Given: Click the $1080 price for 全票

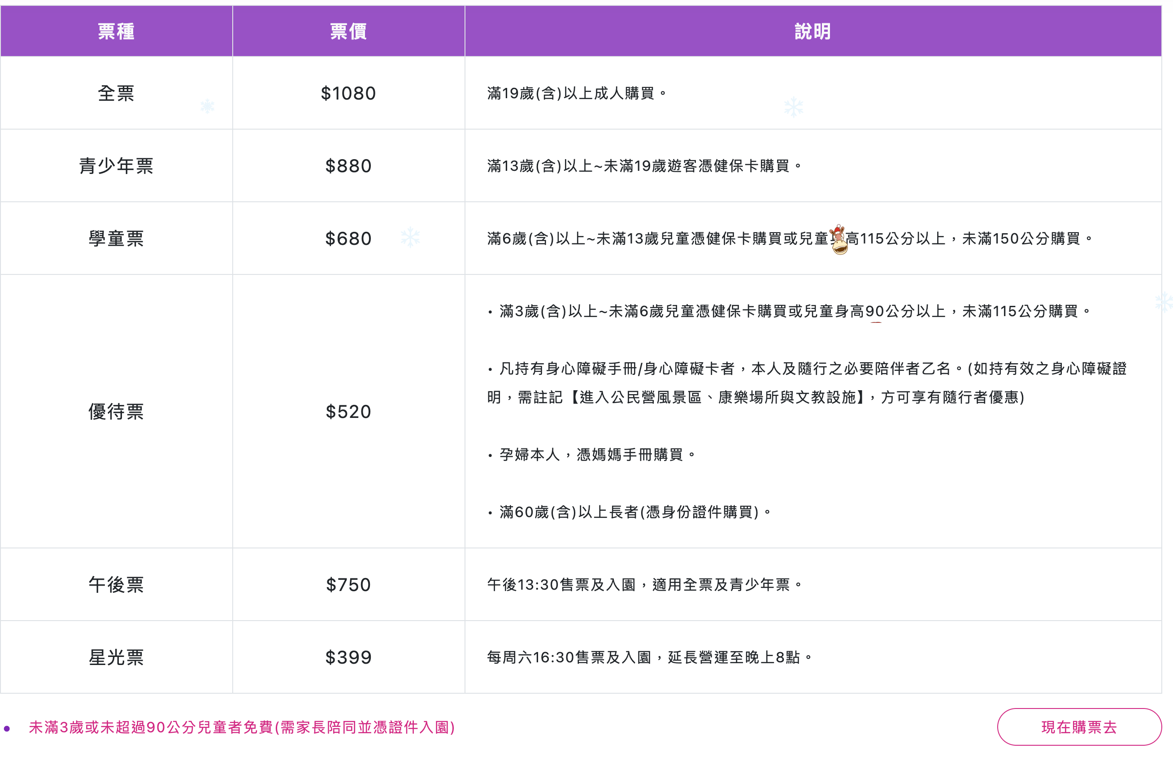Looking at the screenshot, I should (348, 93).
